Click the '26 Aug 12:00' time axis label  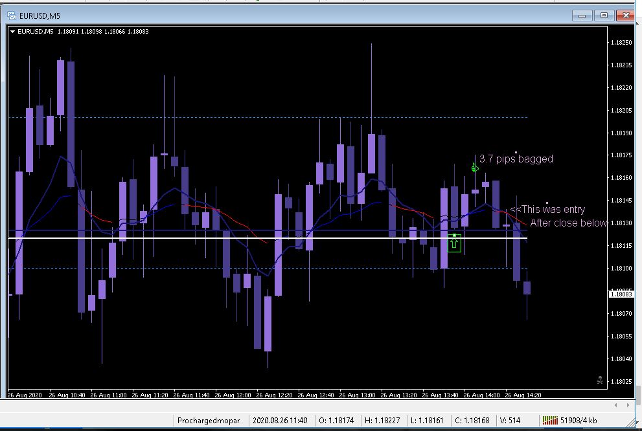(233, 395)
